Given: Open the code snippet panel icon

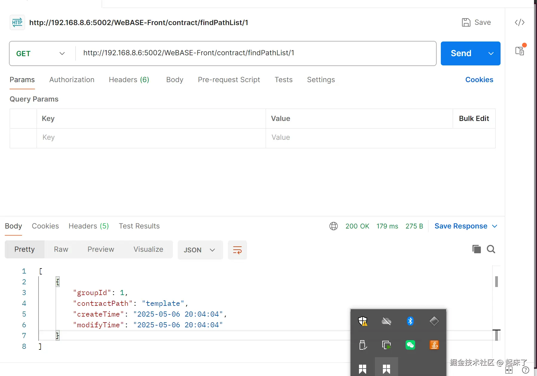Looking at the screenshot, I should pos(520,22).
